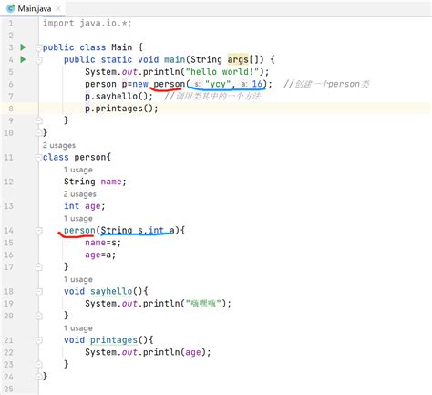Fold the person constructor block
The height and width of the screenshot is (395, 432).
tap(38, 231)
